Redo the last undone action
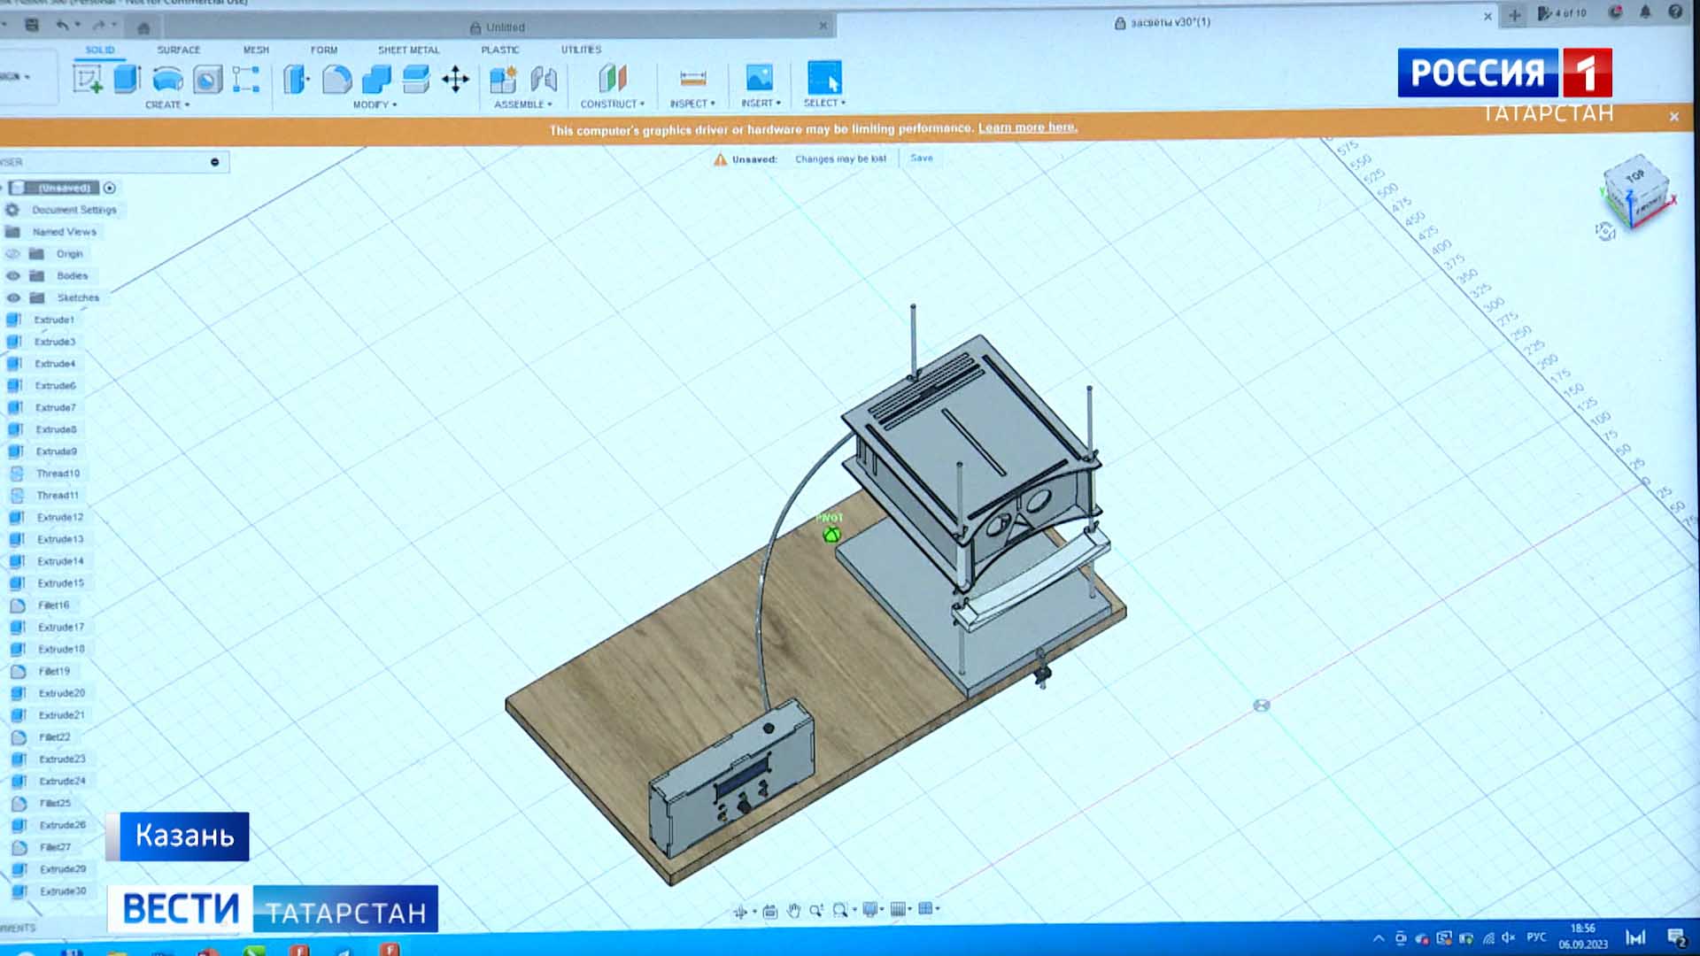 pos(99,25)
